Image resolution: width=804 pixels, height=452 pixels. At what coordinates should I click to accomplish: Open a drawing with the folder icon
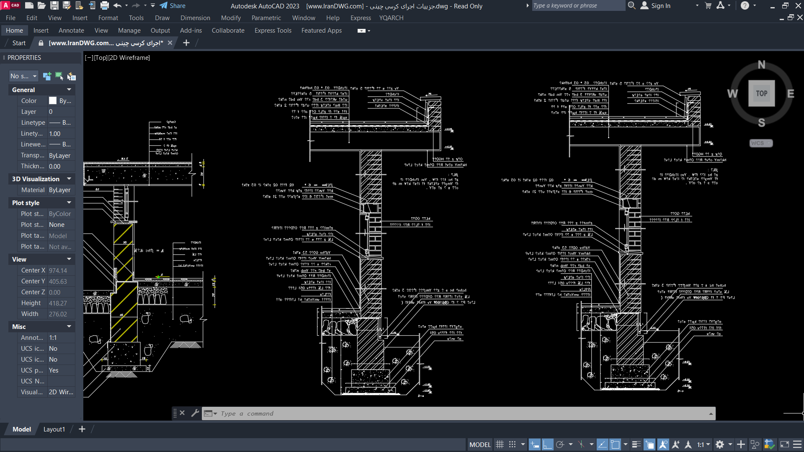click(x=41, y=6)
